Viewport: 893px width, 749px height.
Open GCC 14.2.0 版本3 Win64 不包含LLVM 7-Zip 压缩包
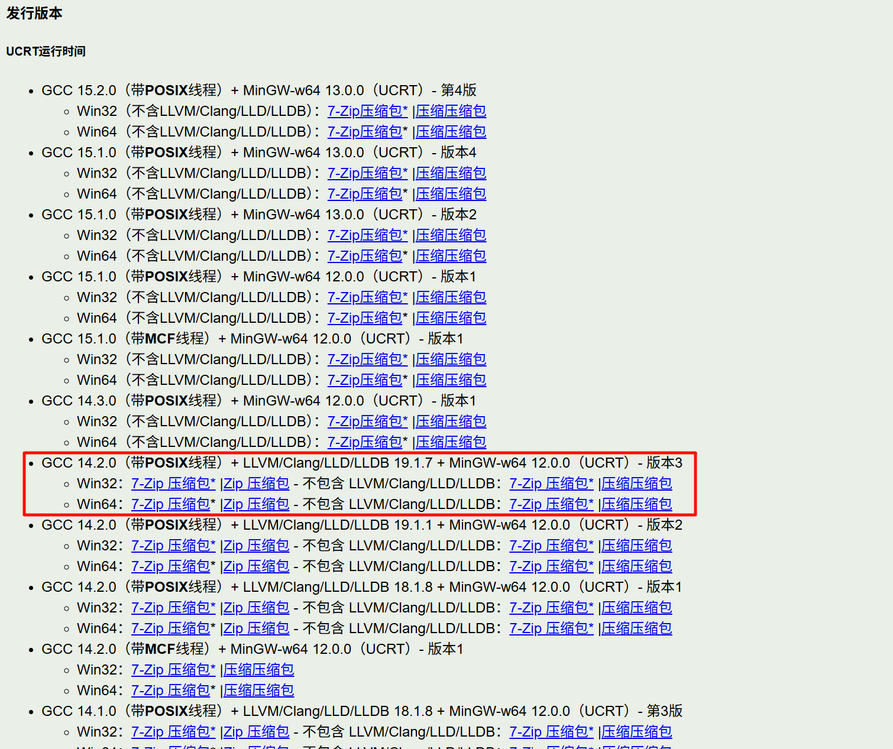(x=551, y=504)
